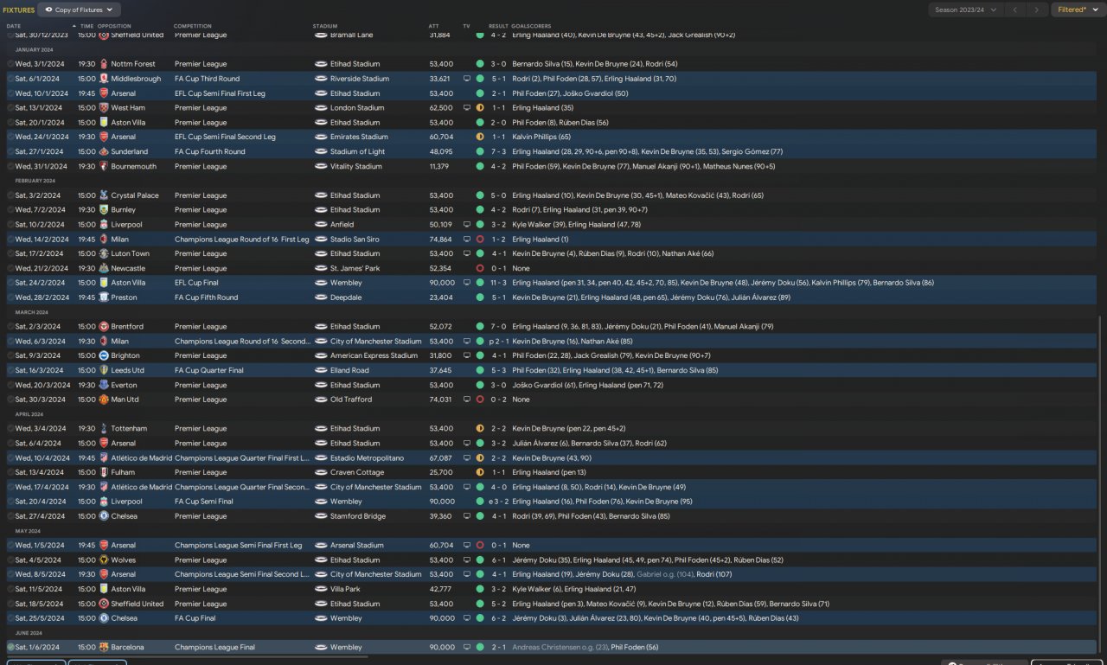Select the Luton Town club badge
Screen dimensions: 1107x665
coord(104,253)
